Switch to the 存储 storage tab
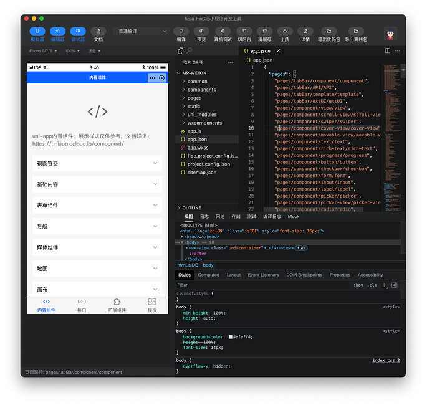The image size is (427, 405). coord(236,217)
